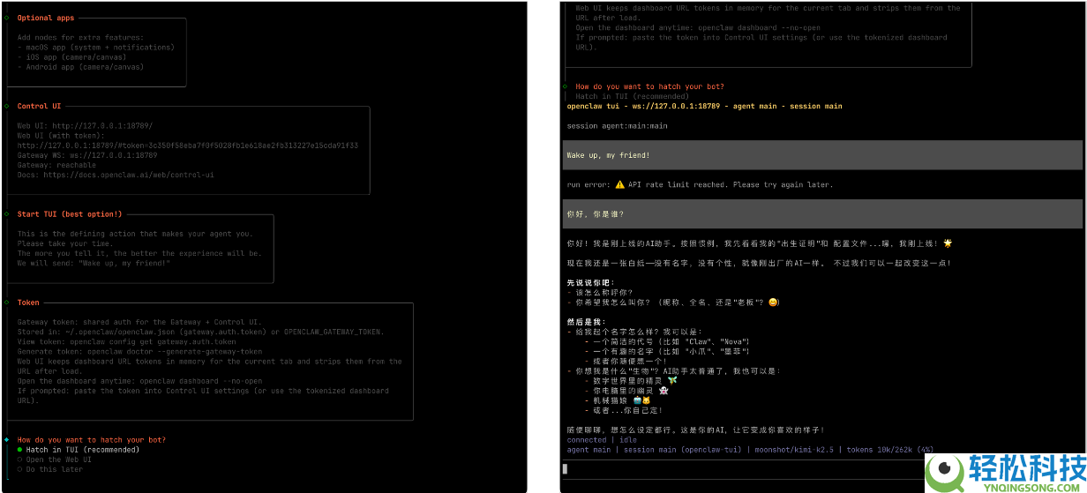This screenshot has height=493, width=1087.
Task: Click the left terminal's hatch your bot question
Action: point(92,440)
